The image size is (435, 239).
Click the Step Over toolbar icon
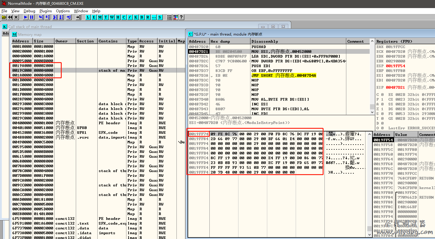(x=47, y=17)
